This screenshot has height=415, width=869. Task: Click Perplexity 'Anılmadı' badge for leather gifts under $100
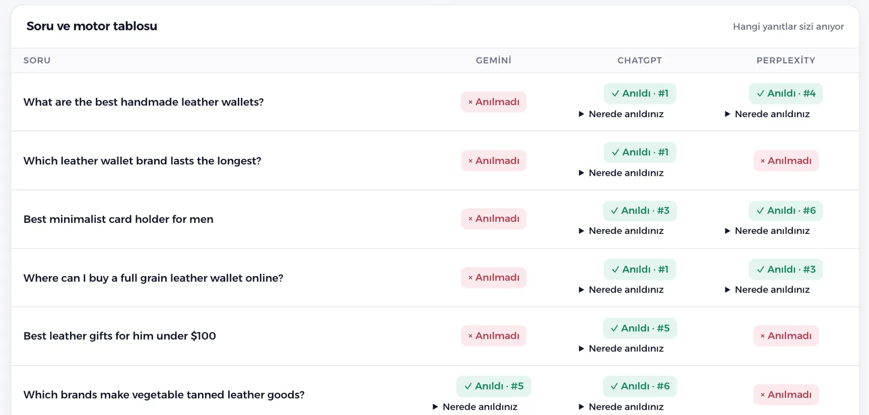click(786, 336)
